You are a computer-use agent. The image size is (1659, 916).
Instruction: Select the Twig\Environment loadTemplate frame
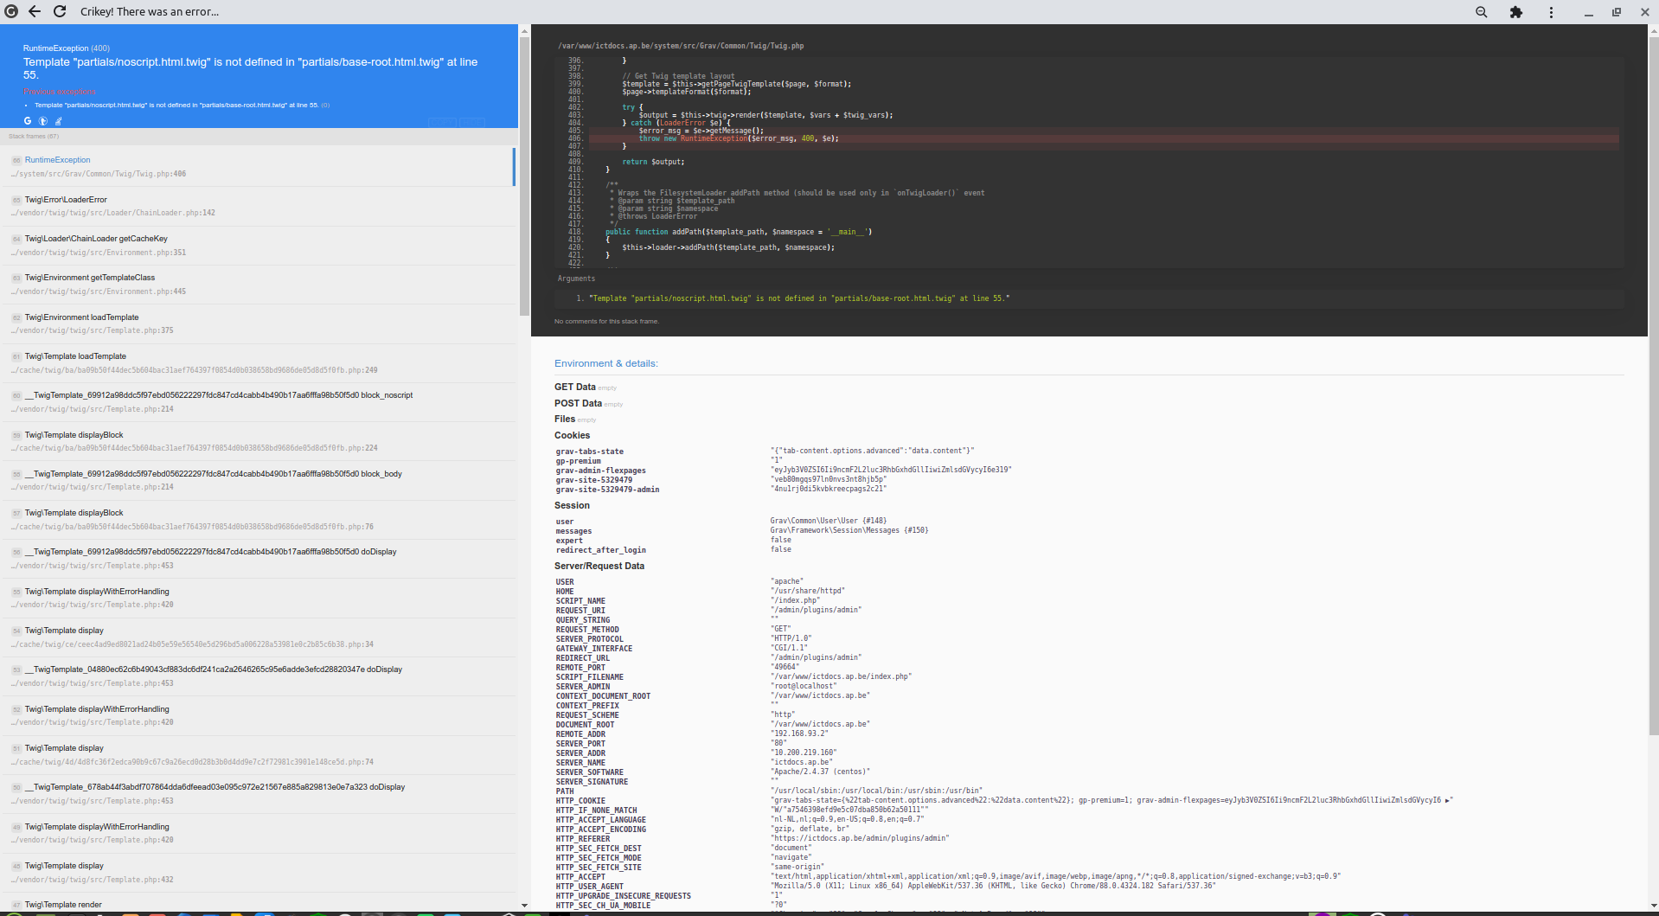[x=258, y=323]
